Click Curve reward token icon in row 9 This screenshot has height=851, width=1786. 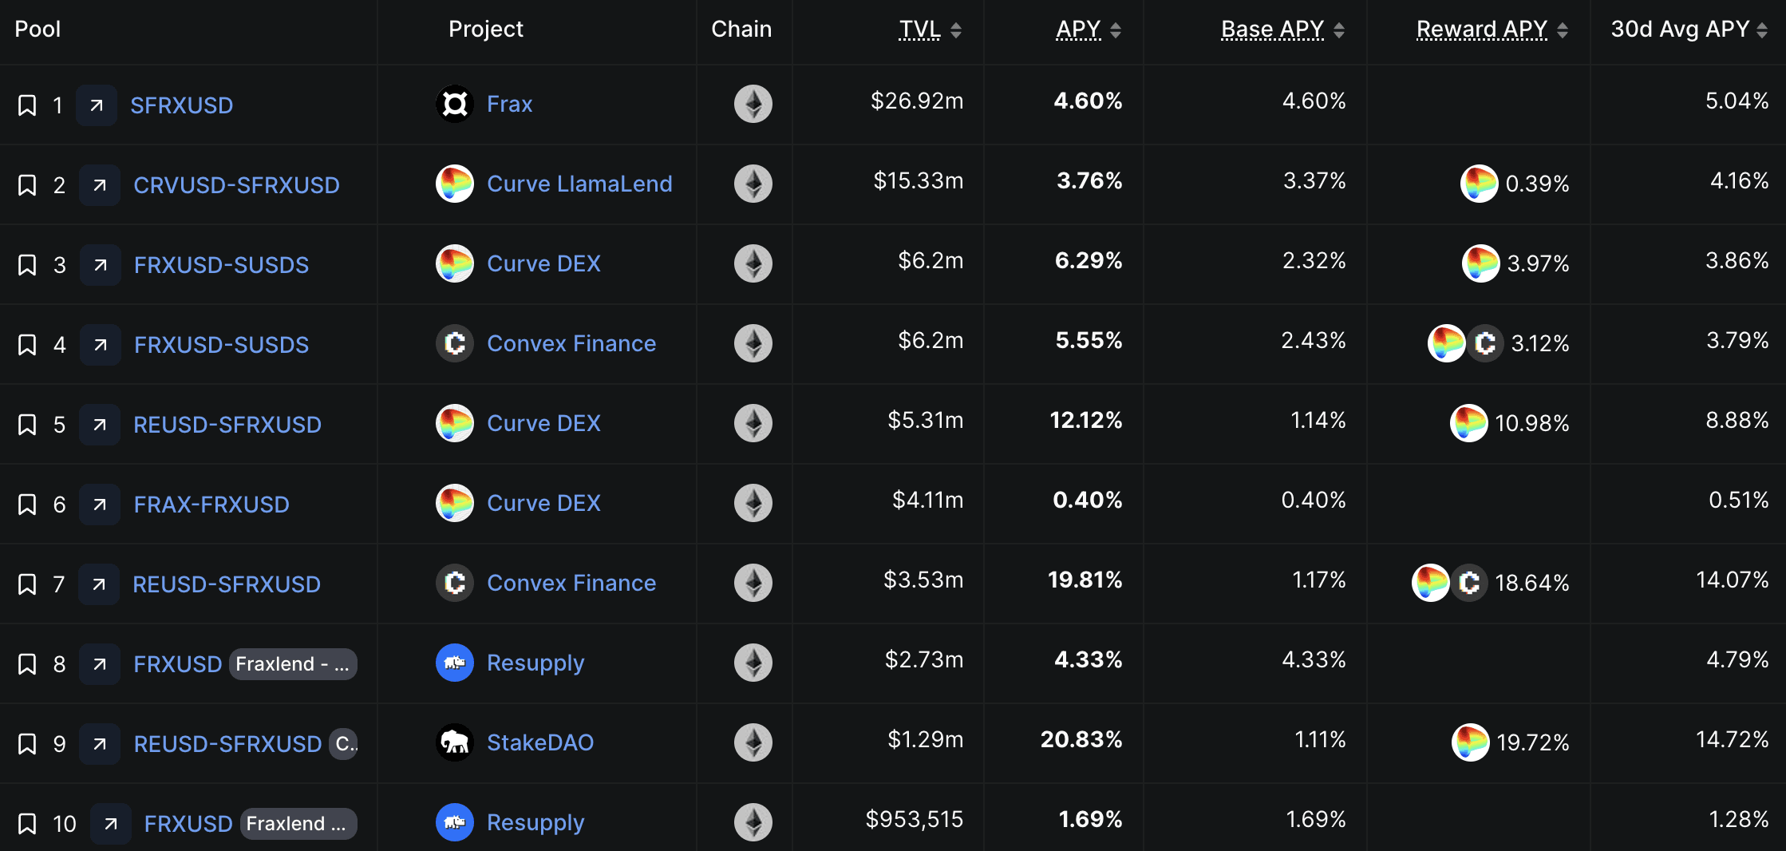click(x=1470, y=742)
